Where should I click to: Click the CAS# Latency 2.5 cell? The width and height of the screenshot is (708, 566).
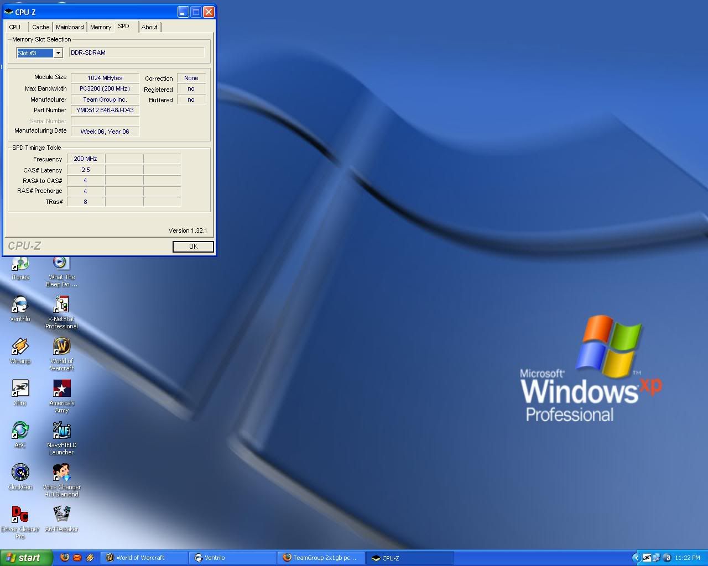(x=86, y=170)
